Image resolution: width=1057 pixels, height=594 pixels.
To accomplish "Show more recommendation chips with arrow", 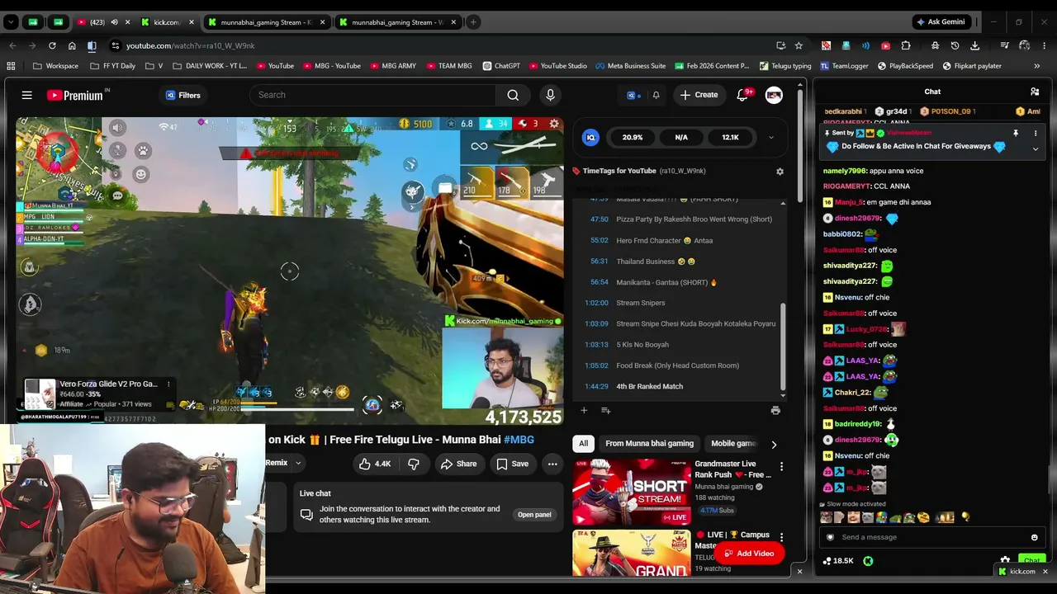I will tap(774, 444).
